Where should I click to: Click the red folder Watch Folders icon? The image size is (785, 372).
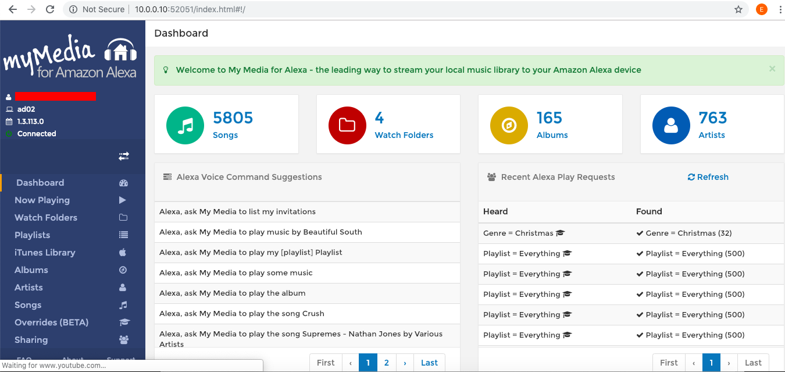click(347, 125)
